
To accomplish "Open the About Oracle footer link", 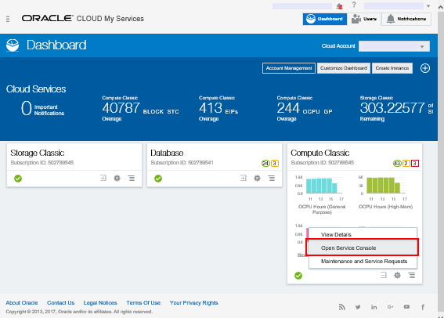I will pyautogui.click(x=22, y=302).
